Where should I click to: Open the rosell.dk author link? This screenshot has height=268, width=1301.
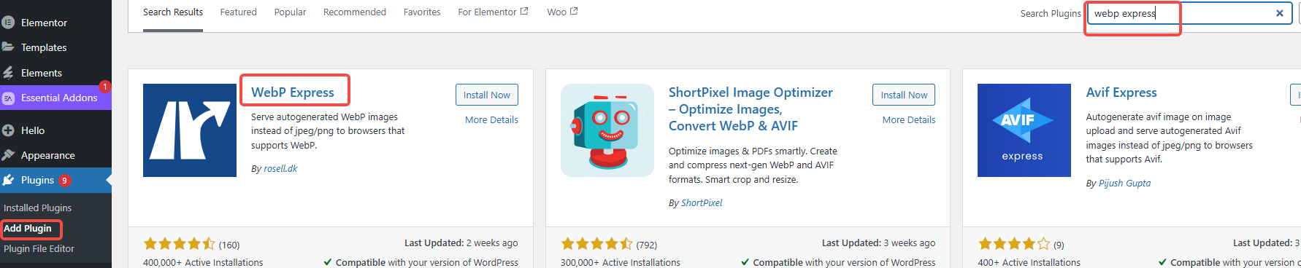280,169
